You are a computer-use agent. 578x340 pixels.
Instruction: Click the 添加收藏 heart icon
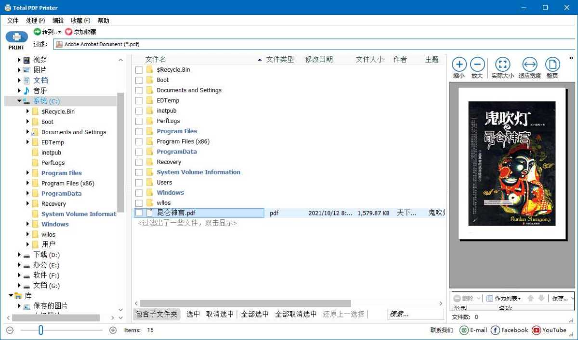coord(68,32)
